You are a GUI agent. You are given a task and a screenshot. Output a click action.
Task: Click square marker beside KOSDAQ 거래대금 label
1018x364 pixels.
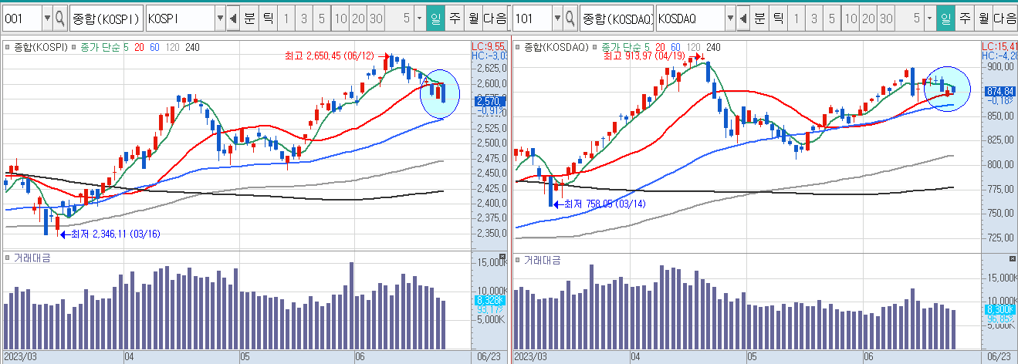(x=518, y=258)
